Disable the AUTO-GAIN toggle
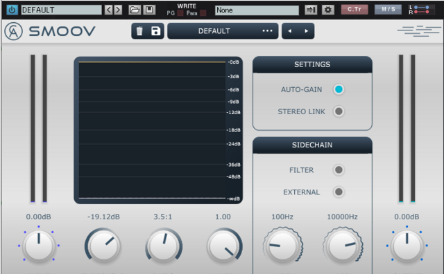 (339, 89)
